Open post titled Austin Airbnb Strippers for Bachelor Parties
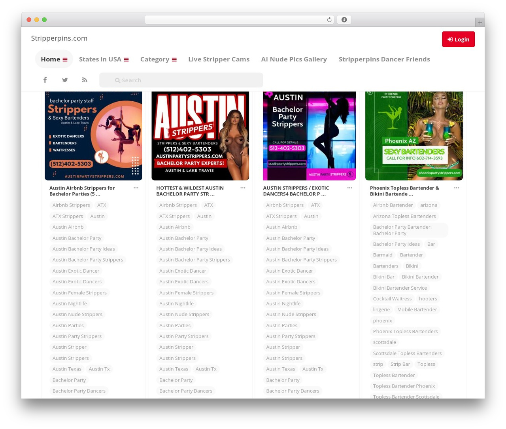 click(x=82, y=191)
